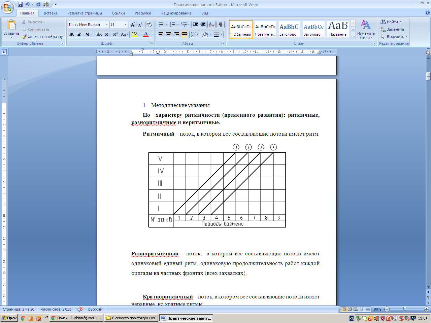Image resolution: width=431 pixels, height=323 pixels.
Task: Click the borders icon in Абзац group
Action: [217, 34]
